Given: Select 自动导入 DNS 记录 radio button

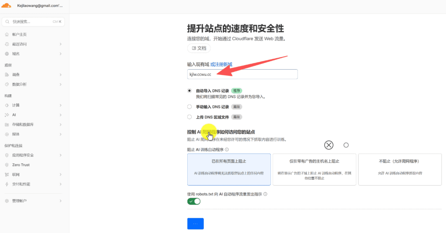Looking at the screenshot, I should tap(189, 91).
